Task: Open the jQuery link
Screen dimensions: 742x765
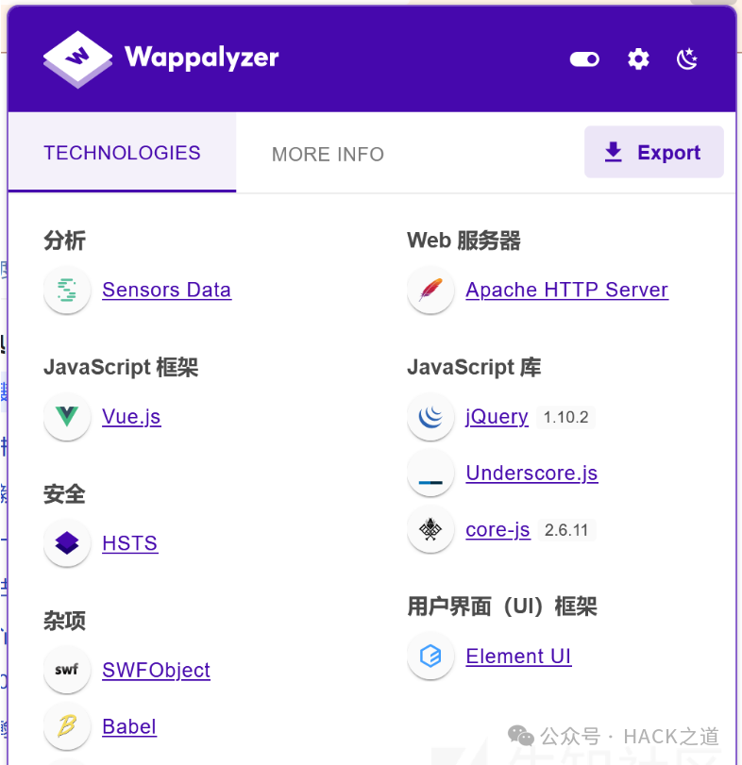Action: click(497, 417)
